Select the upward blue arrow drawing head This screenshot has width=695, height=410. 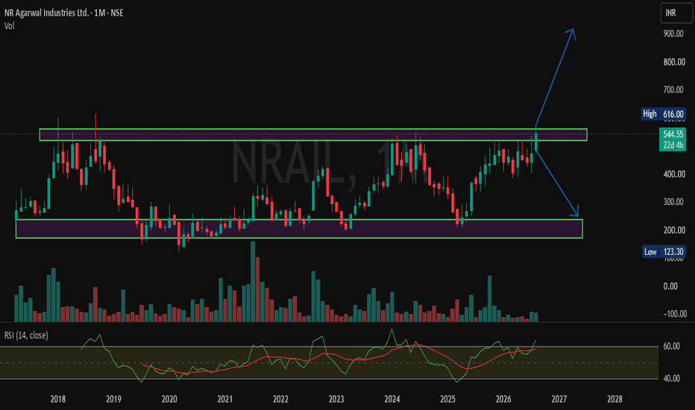tap(571, 34)
